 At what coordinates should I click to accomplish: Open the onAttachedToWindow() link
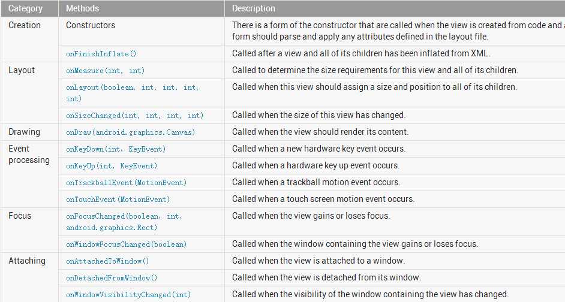tap(107, 261)
